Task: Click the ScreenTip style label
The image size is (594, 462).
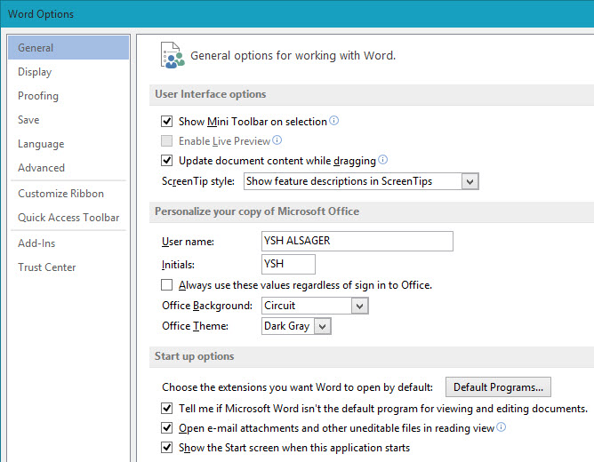Action: [x=198, y=181]
